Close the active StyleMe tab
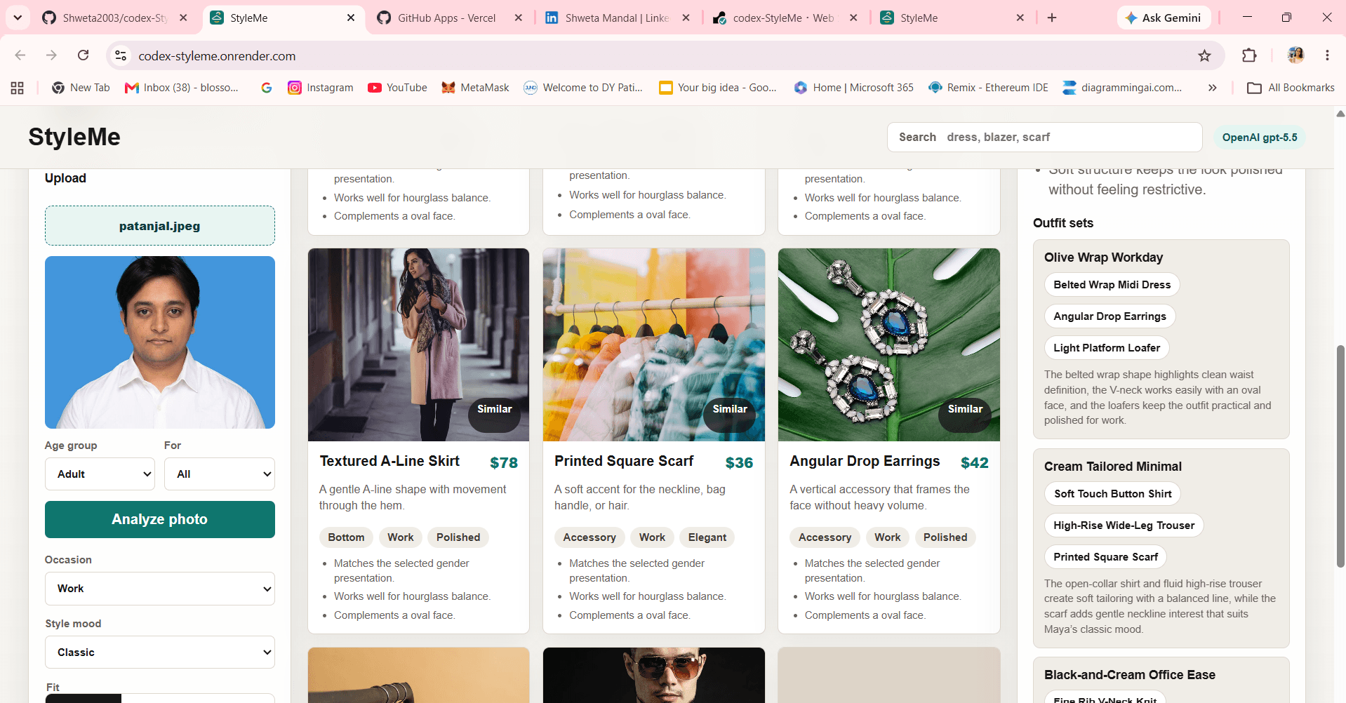1346x703 pixels. click(x=351, y=18)
